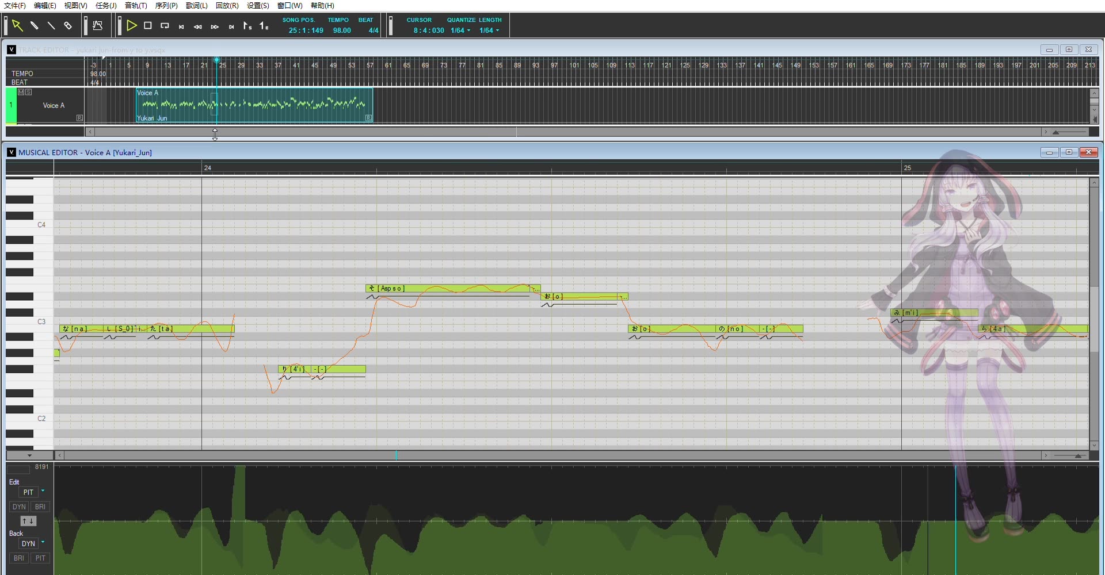Screen dimensions: 1105x575
Task: Stop playback with the square button
Action: click(148, 26)
